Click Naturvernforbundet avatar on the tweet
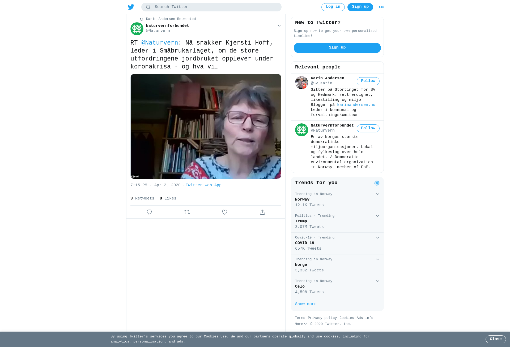 pyautogui.click(x=137, y=29)
